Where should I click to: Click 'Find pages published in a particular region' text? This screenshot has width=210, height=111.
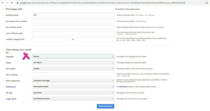[132, 63]
